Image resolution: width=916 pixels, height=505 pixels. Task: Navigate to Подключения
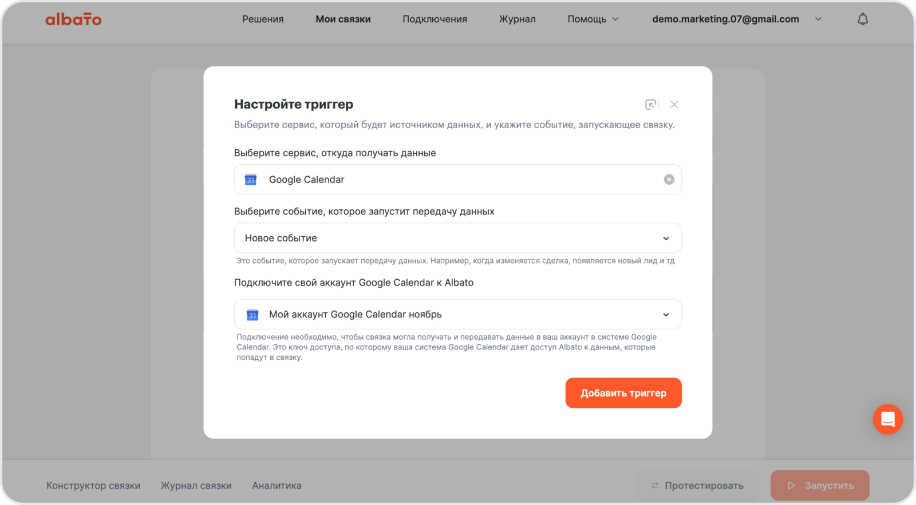[x=435, y=19]
